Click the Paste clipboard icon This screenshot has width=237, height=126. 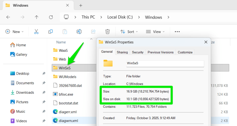(x=65, y=32)
